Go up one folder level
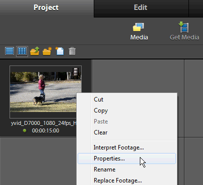The height and width of the screenshot is (185, 203). 35,51
